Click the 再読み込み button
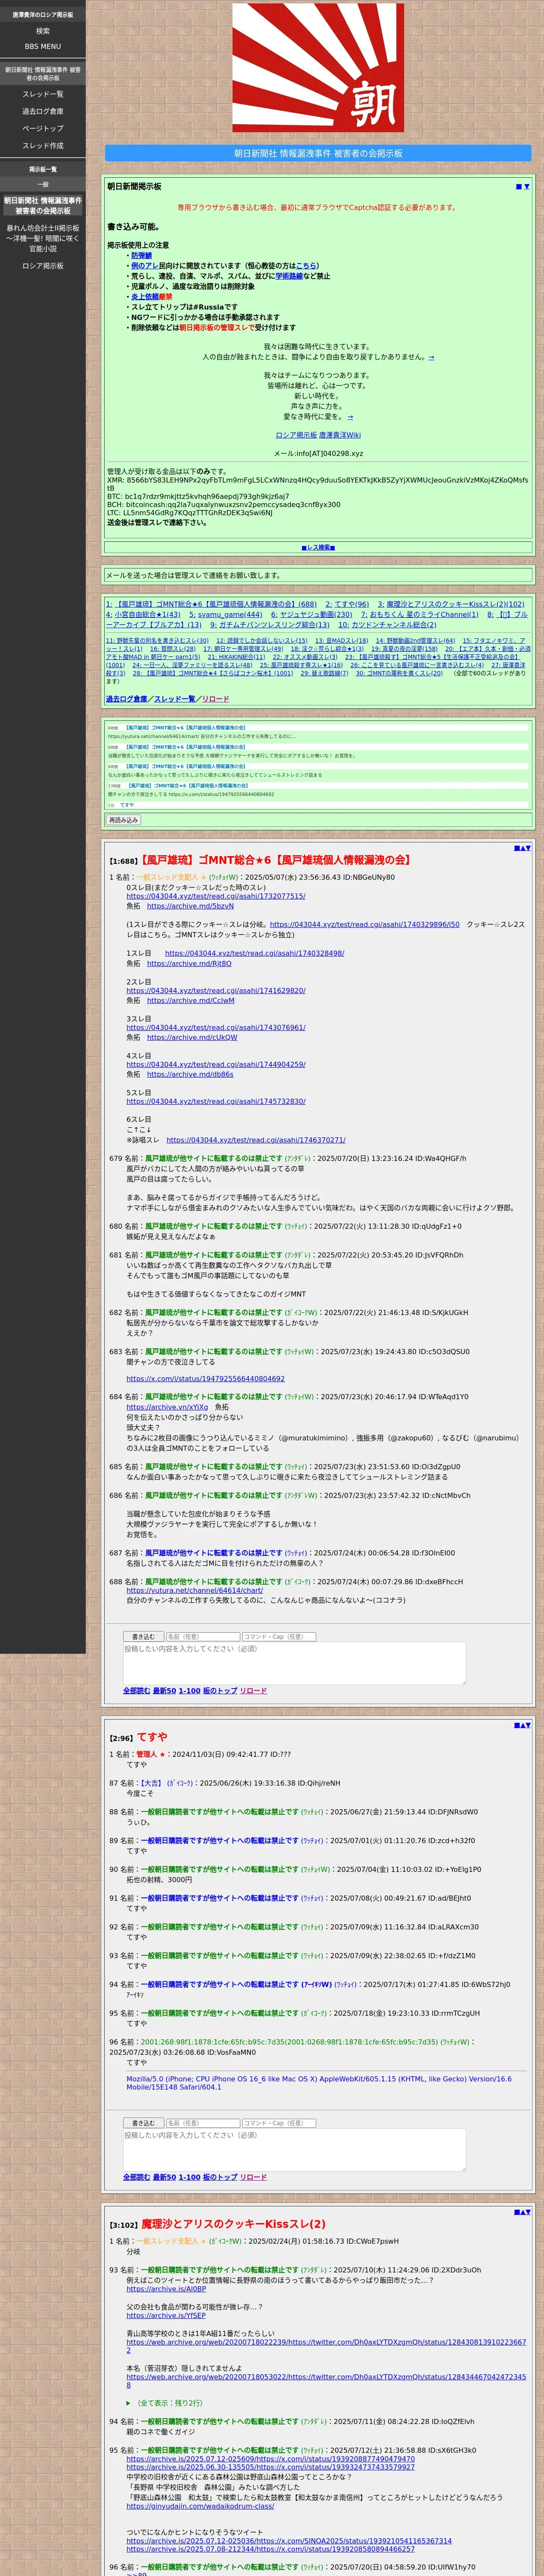 point(123,820)
